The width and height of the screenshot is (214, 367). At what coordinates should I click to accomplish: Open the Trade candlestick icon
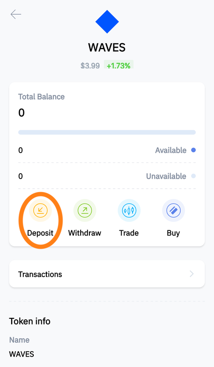129,211
